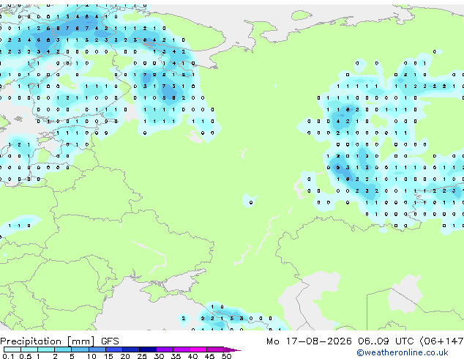
Task: Select the 45–50 mm legend swatch
Action: click(x=215, y=349)
